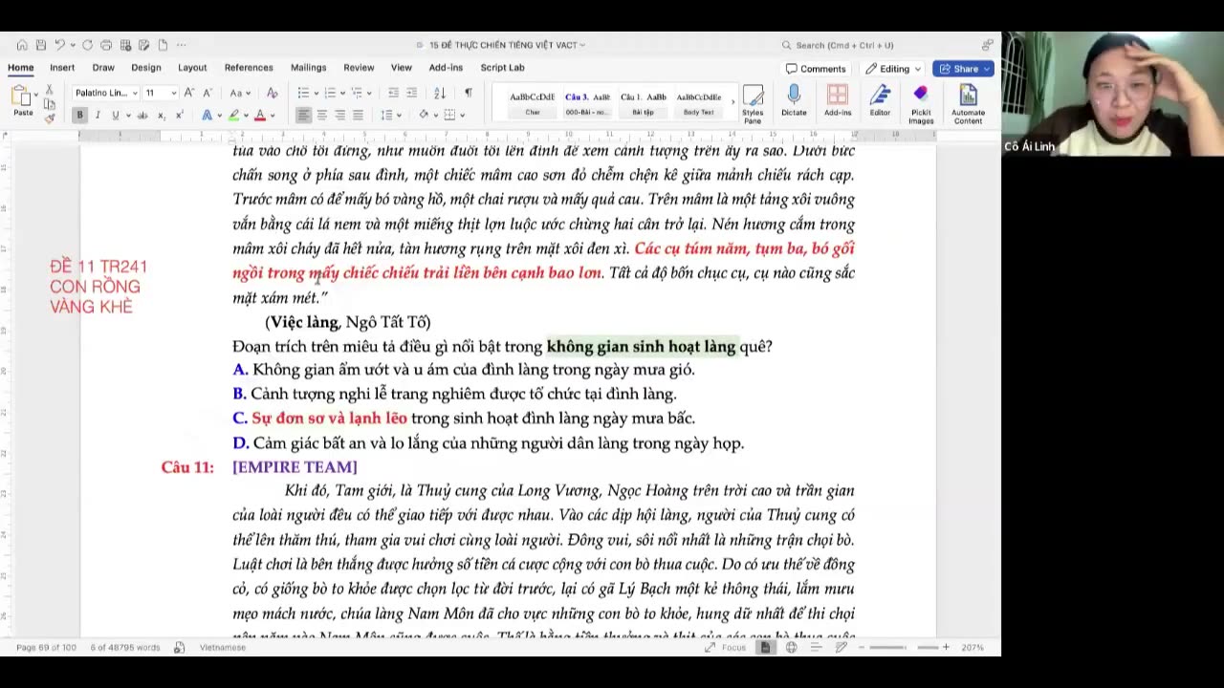Open the Insert tab
The height and width of the screenshot is (688, 1224).
pyautogui.click(x=62, y=68)
